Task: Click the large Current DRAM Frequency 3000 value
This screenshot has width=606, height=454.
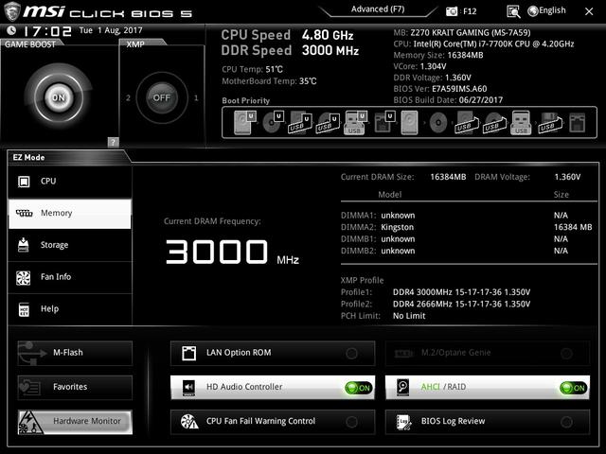Action: point(217,252)
